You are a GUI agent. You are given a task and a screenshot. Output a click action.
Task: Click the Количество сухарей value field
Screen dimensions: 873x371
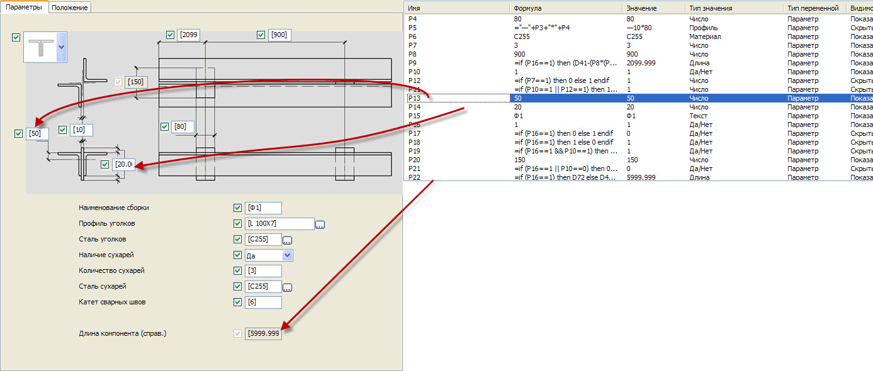[x=263, y=271]
